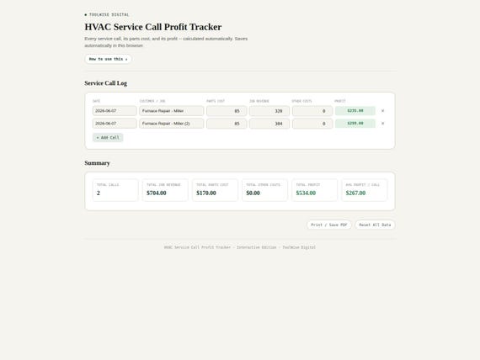Reset All Data
The height and width of the screenshot is (360, 480).
(x=375, y=225)
